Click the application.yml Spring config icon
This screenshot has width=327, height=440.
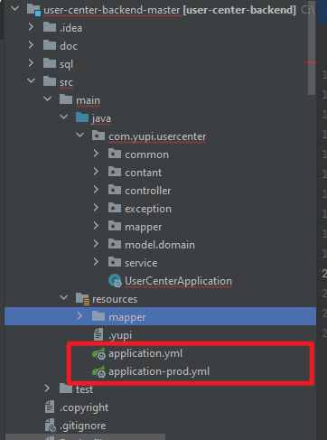(98, 353)
